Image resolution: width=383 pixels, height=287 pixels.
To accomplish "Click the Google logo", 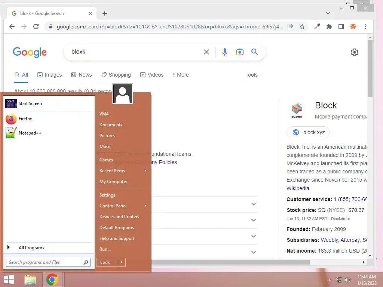I will [30, 52].
